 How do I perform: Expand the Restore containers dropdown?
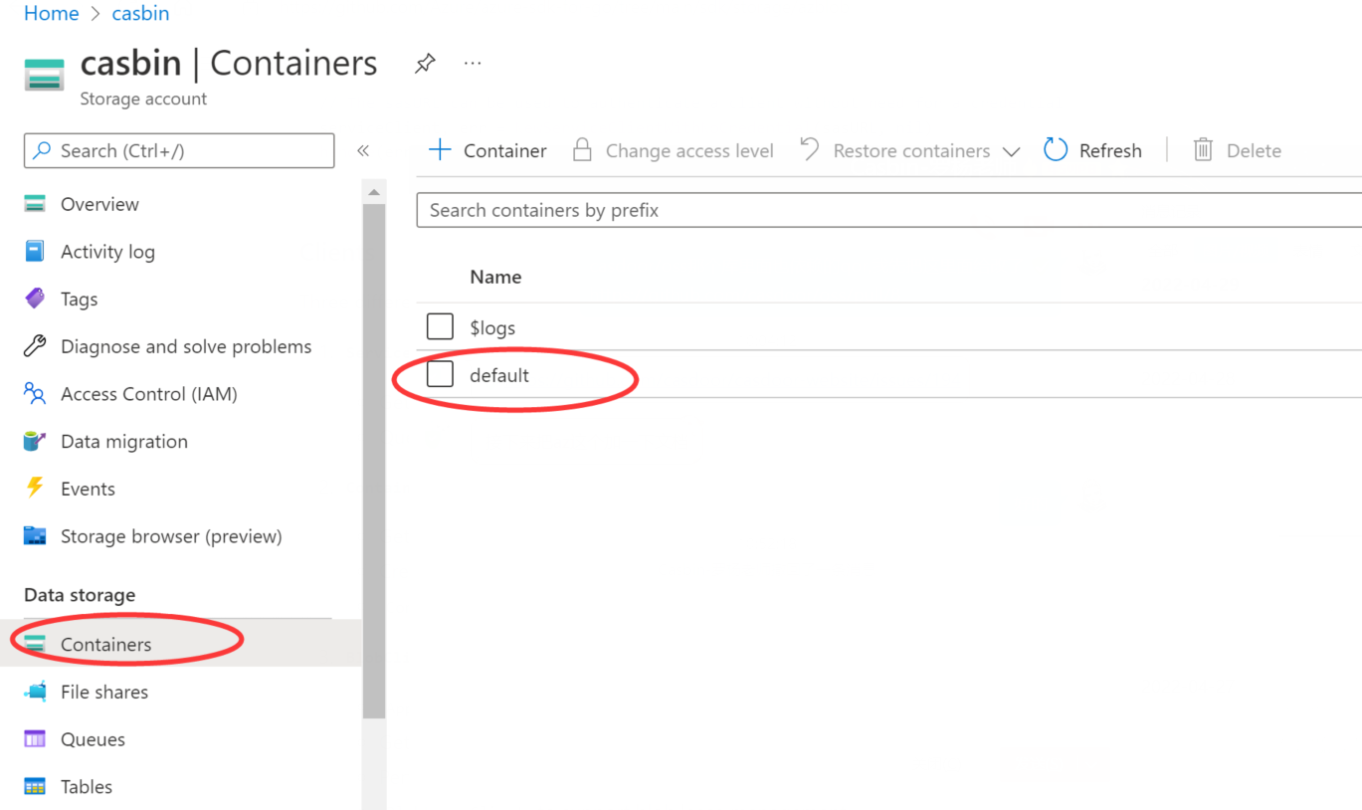coord(1012,149)
